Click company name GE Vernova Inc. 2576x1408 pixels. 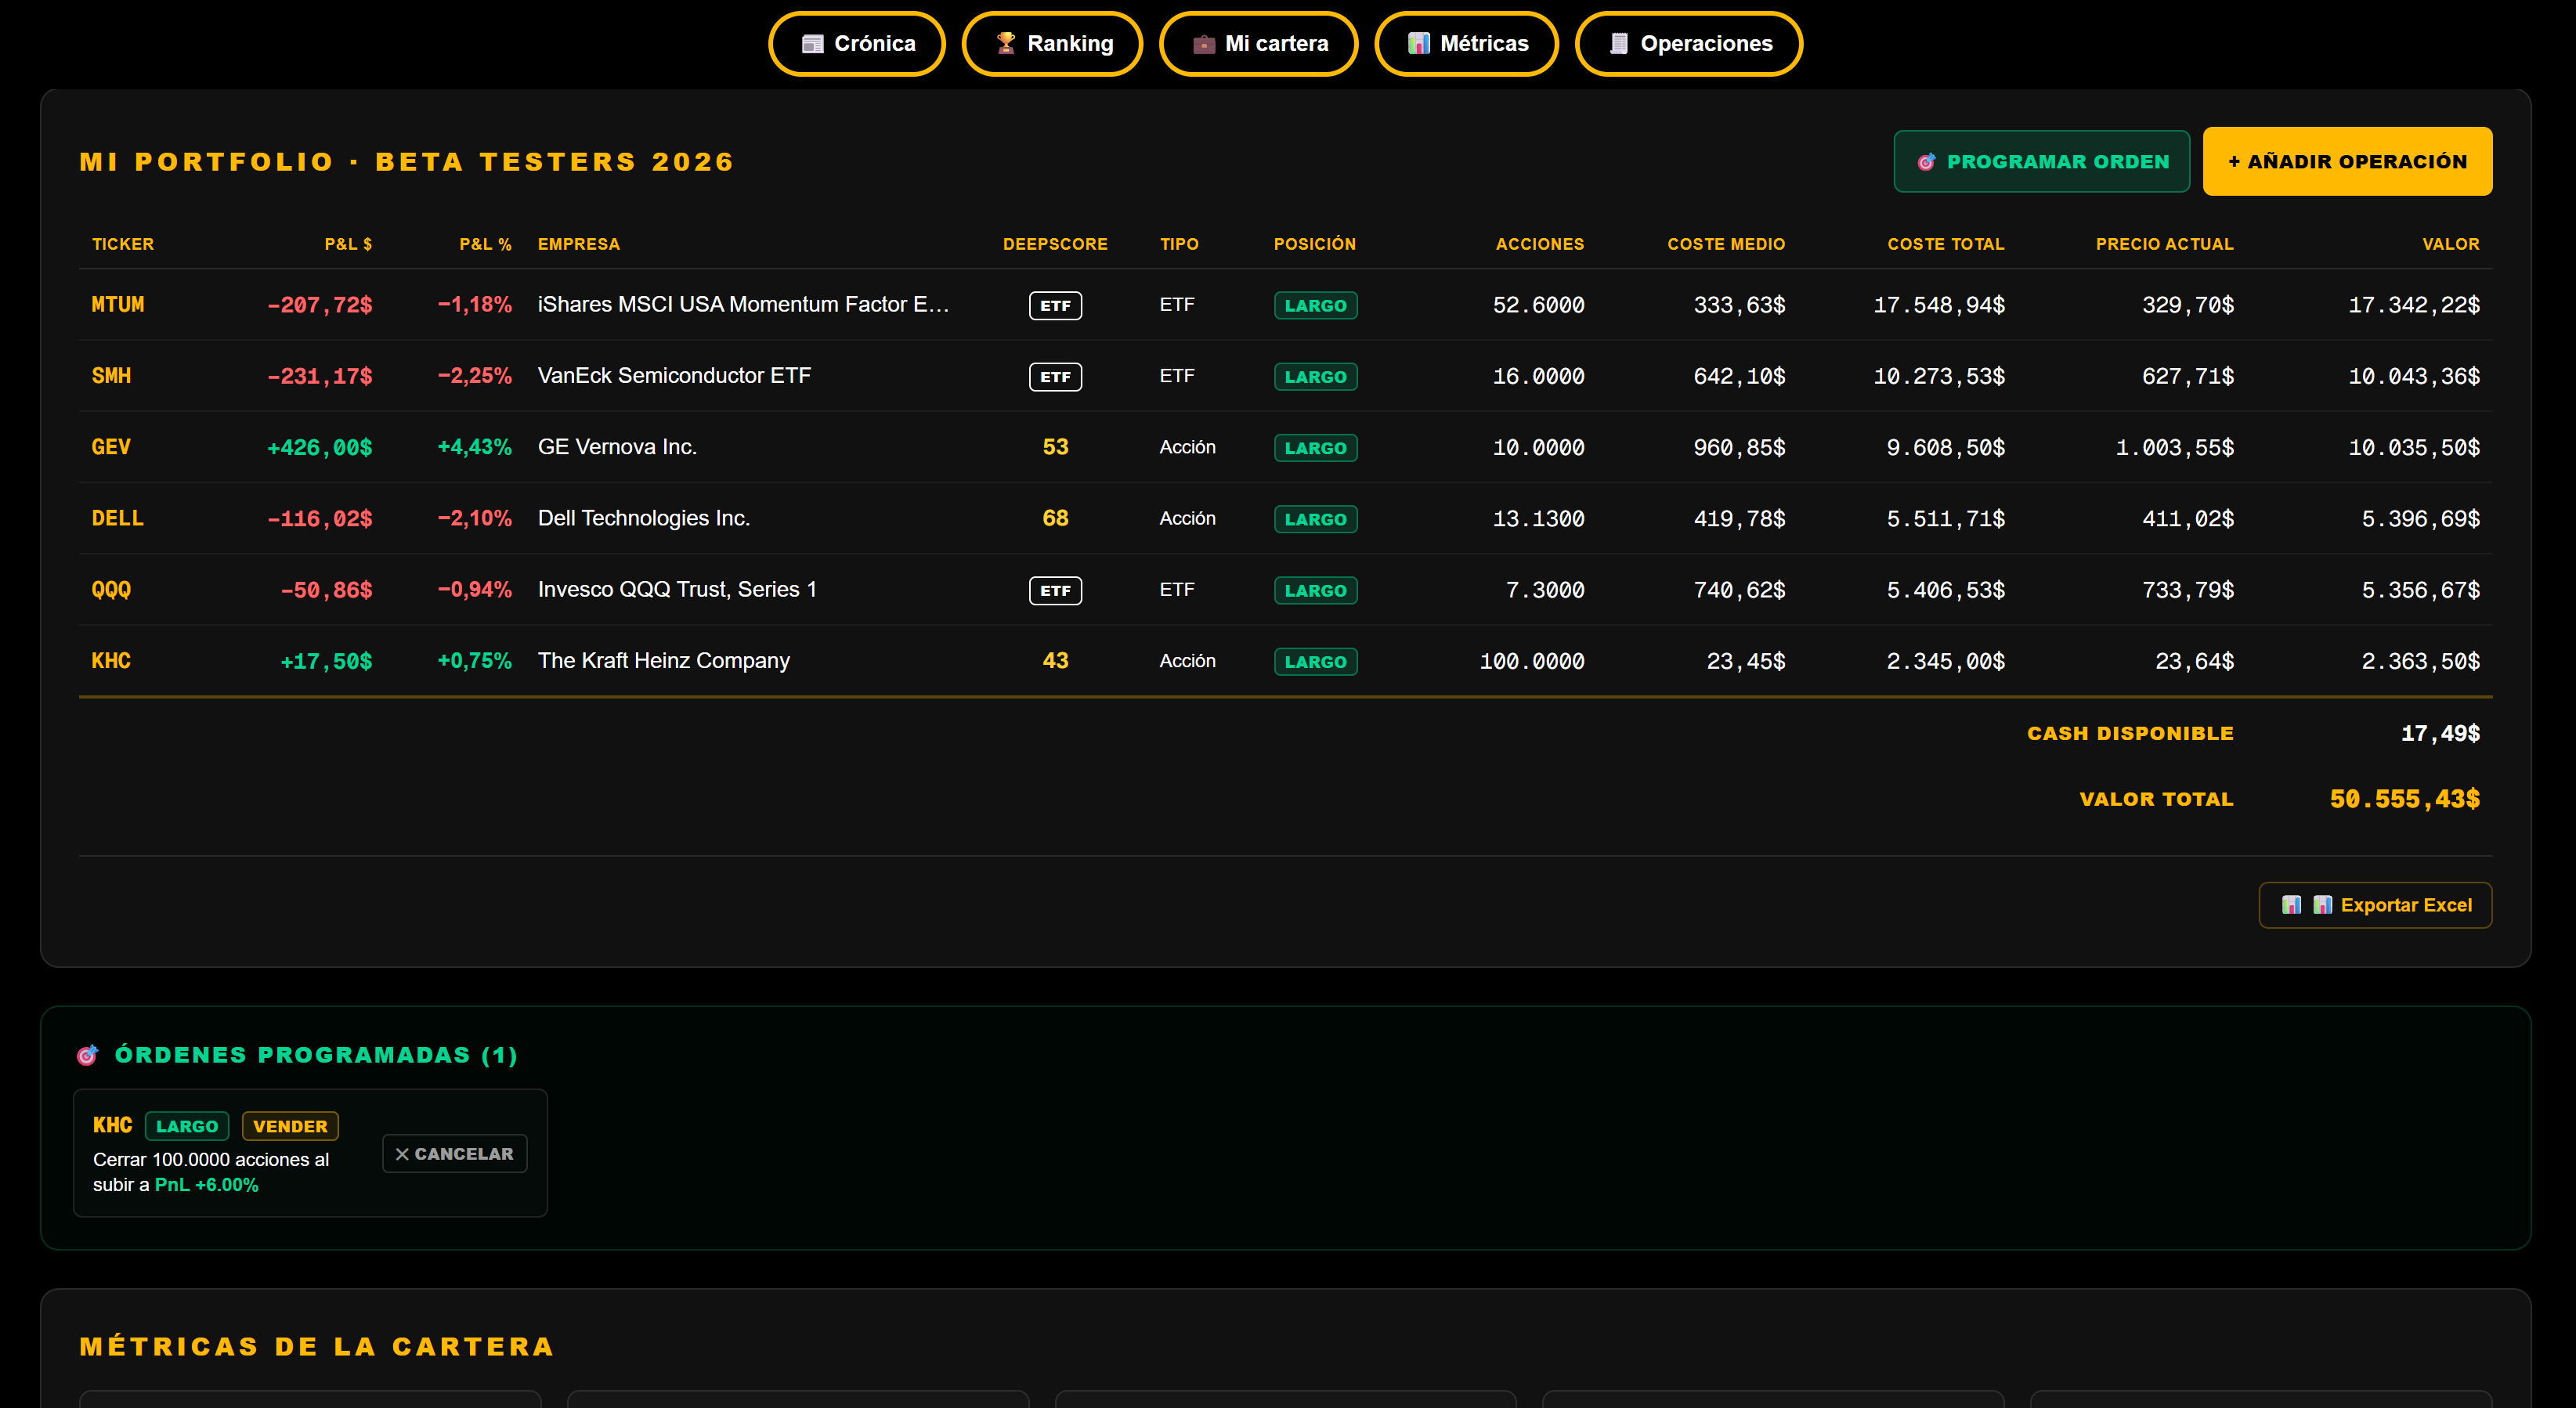coord(617,447)
